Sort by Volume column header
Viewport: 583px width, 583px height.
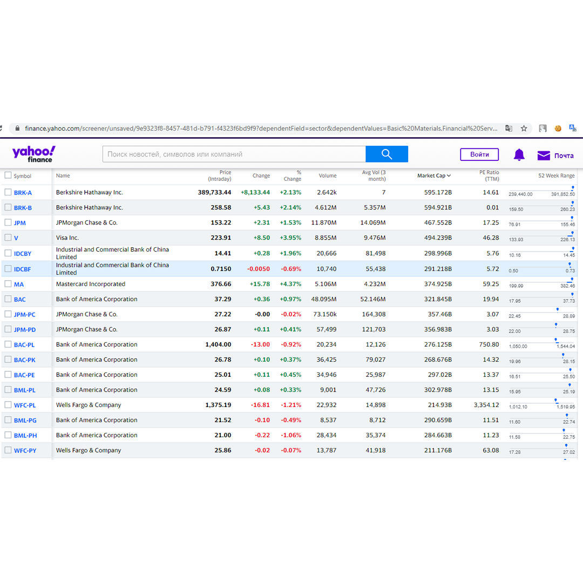point(328,175)
